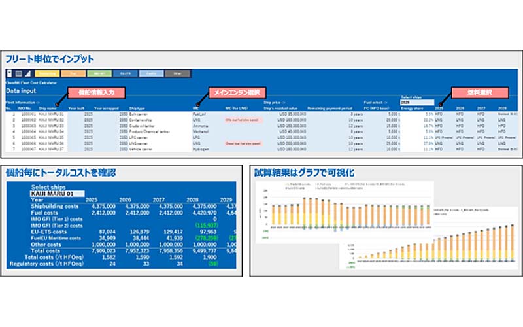Select the ME cell LPG for ship 05
Image resolution: width=523 pixels, height=327 pixels.
point(196,137)
